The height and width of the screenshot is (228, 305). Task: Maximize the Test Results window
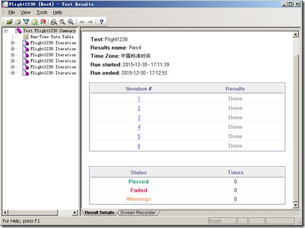[x=290, y=4]
